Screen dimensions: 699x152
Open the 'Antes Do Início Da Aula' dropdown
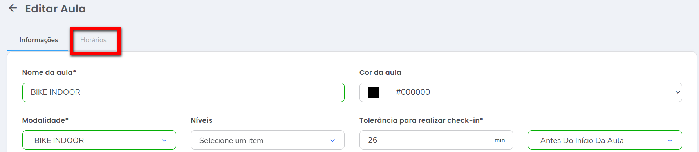click(x=605, y=140)
